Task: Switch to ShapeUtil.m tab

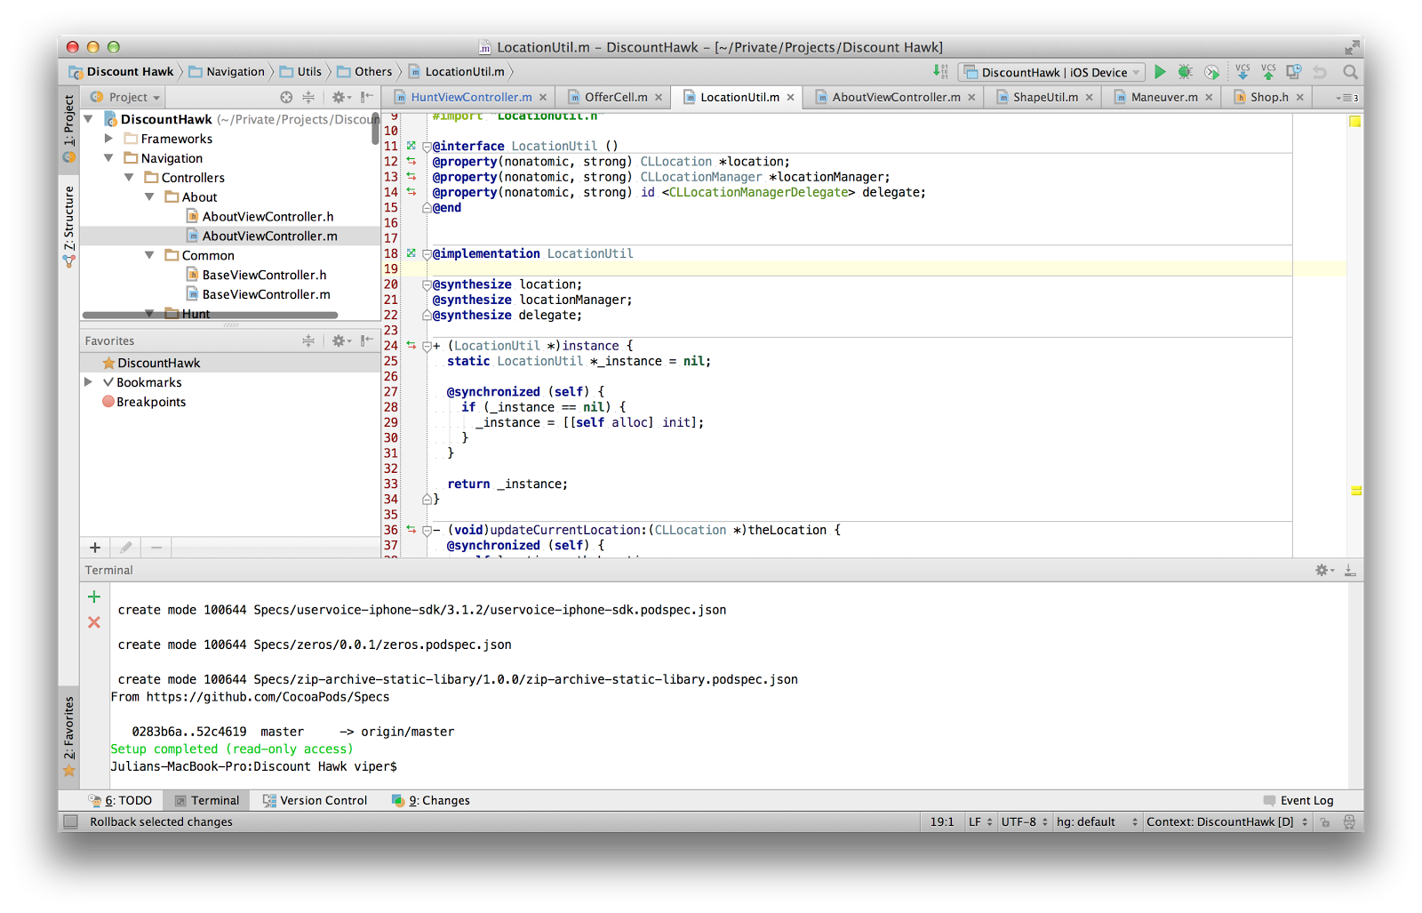Action: [x=1045, y=97]
